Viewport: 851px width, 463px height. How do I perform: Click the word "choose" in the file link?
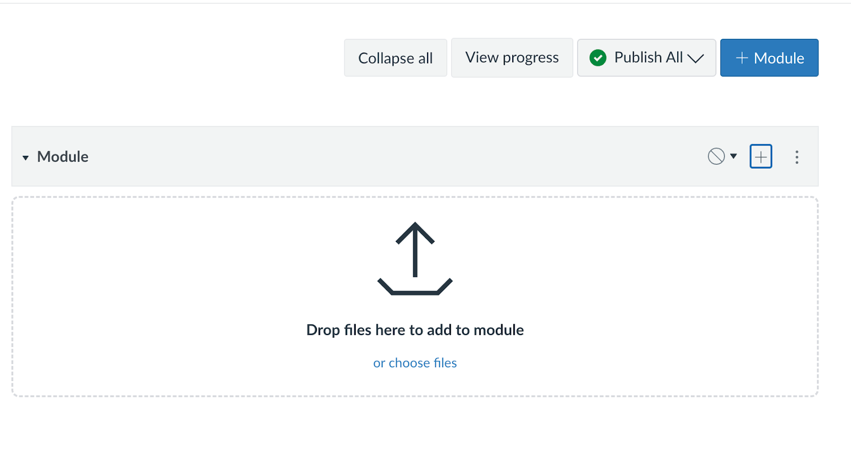coord(409,363)
